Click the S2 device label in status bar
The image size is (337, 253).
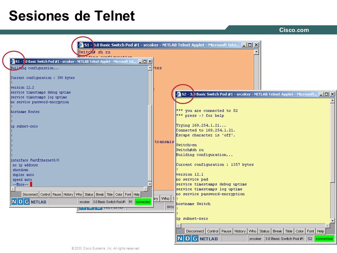[310, 239]
